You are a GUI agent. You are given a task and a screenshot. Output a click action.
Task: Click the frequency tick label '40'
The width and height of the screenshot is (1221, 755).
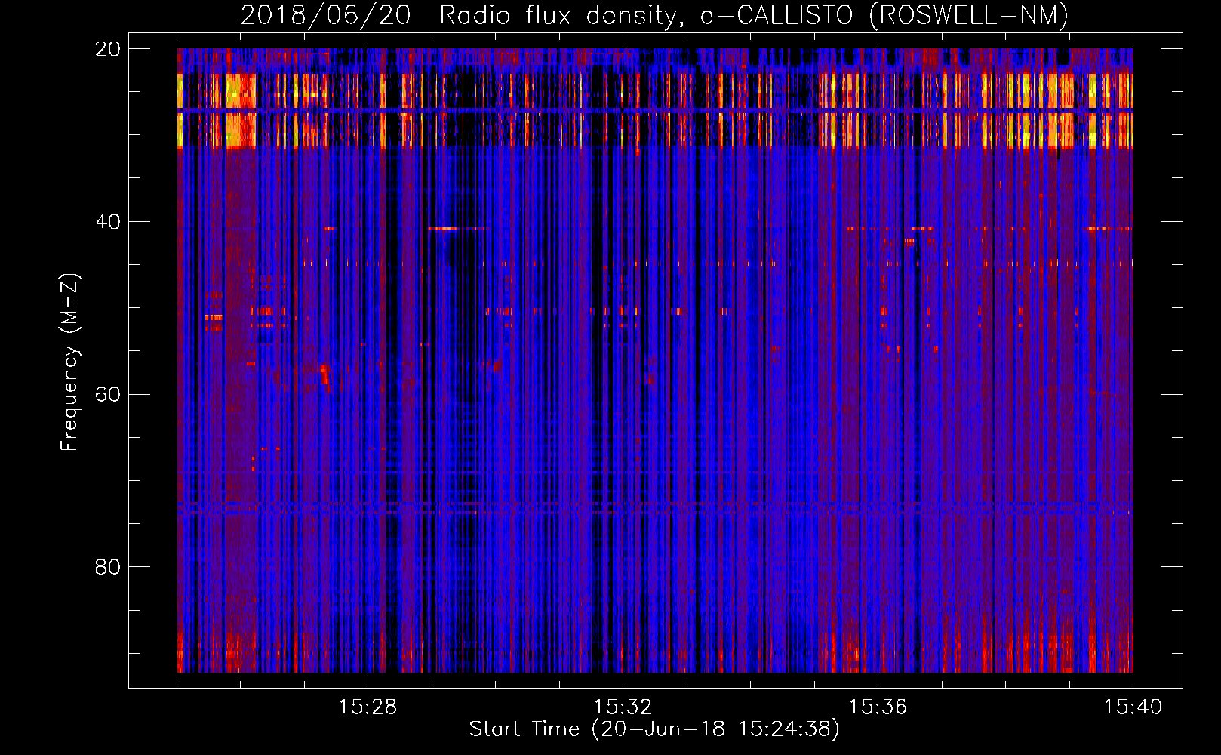[x=108, y=222]
